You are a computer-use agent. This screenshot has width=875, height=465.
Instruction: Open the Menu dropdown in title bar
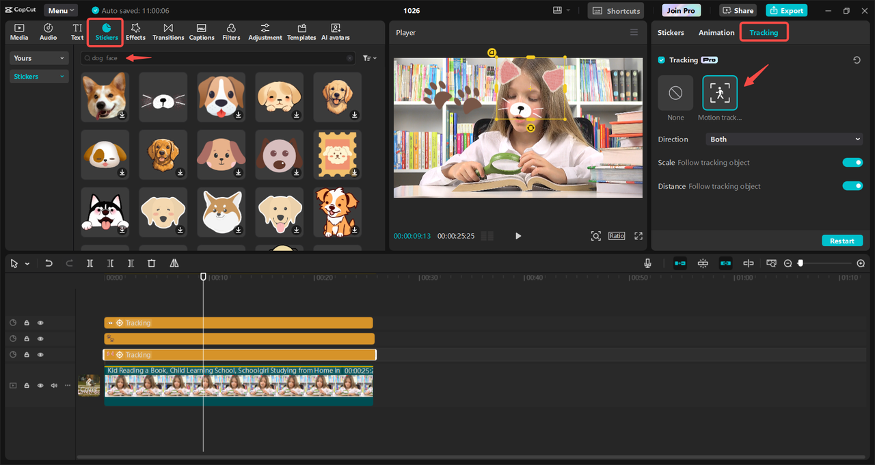[61, 11]
